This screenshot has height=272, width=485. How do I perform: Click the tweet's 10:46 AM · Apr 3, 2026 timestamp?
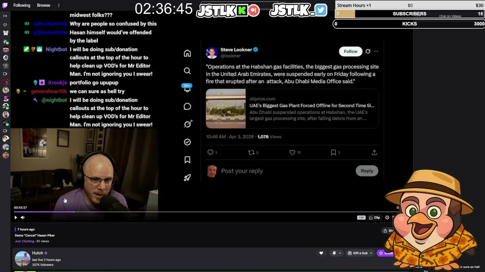click(x=230, y=137)
